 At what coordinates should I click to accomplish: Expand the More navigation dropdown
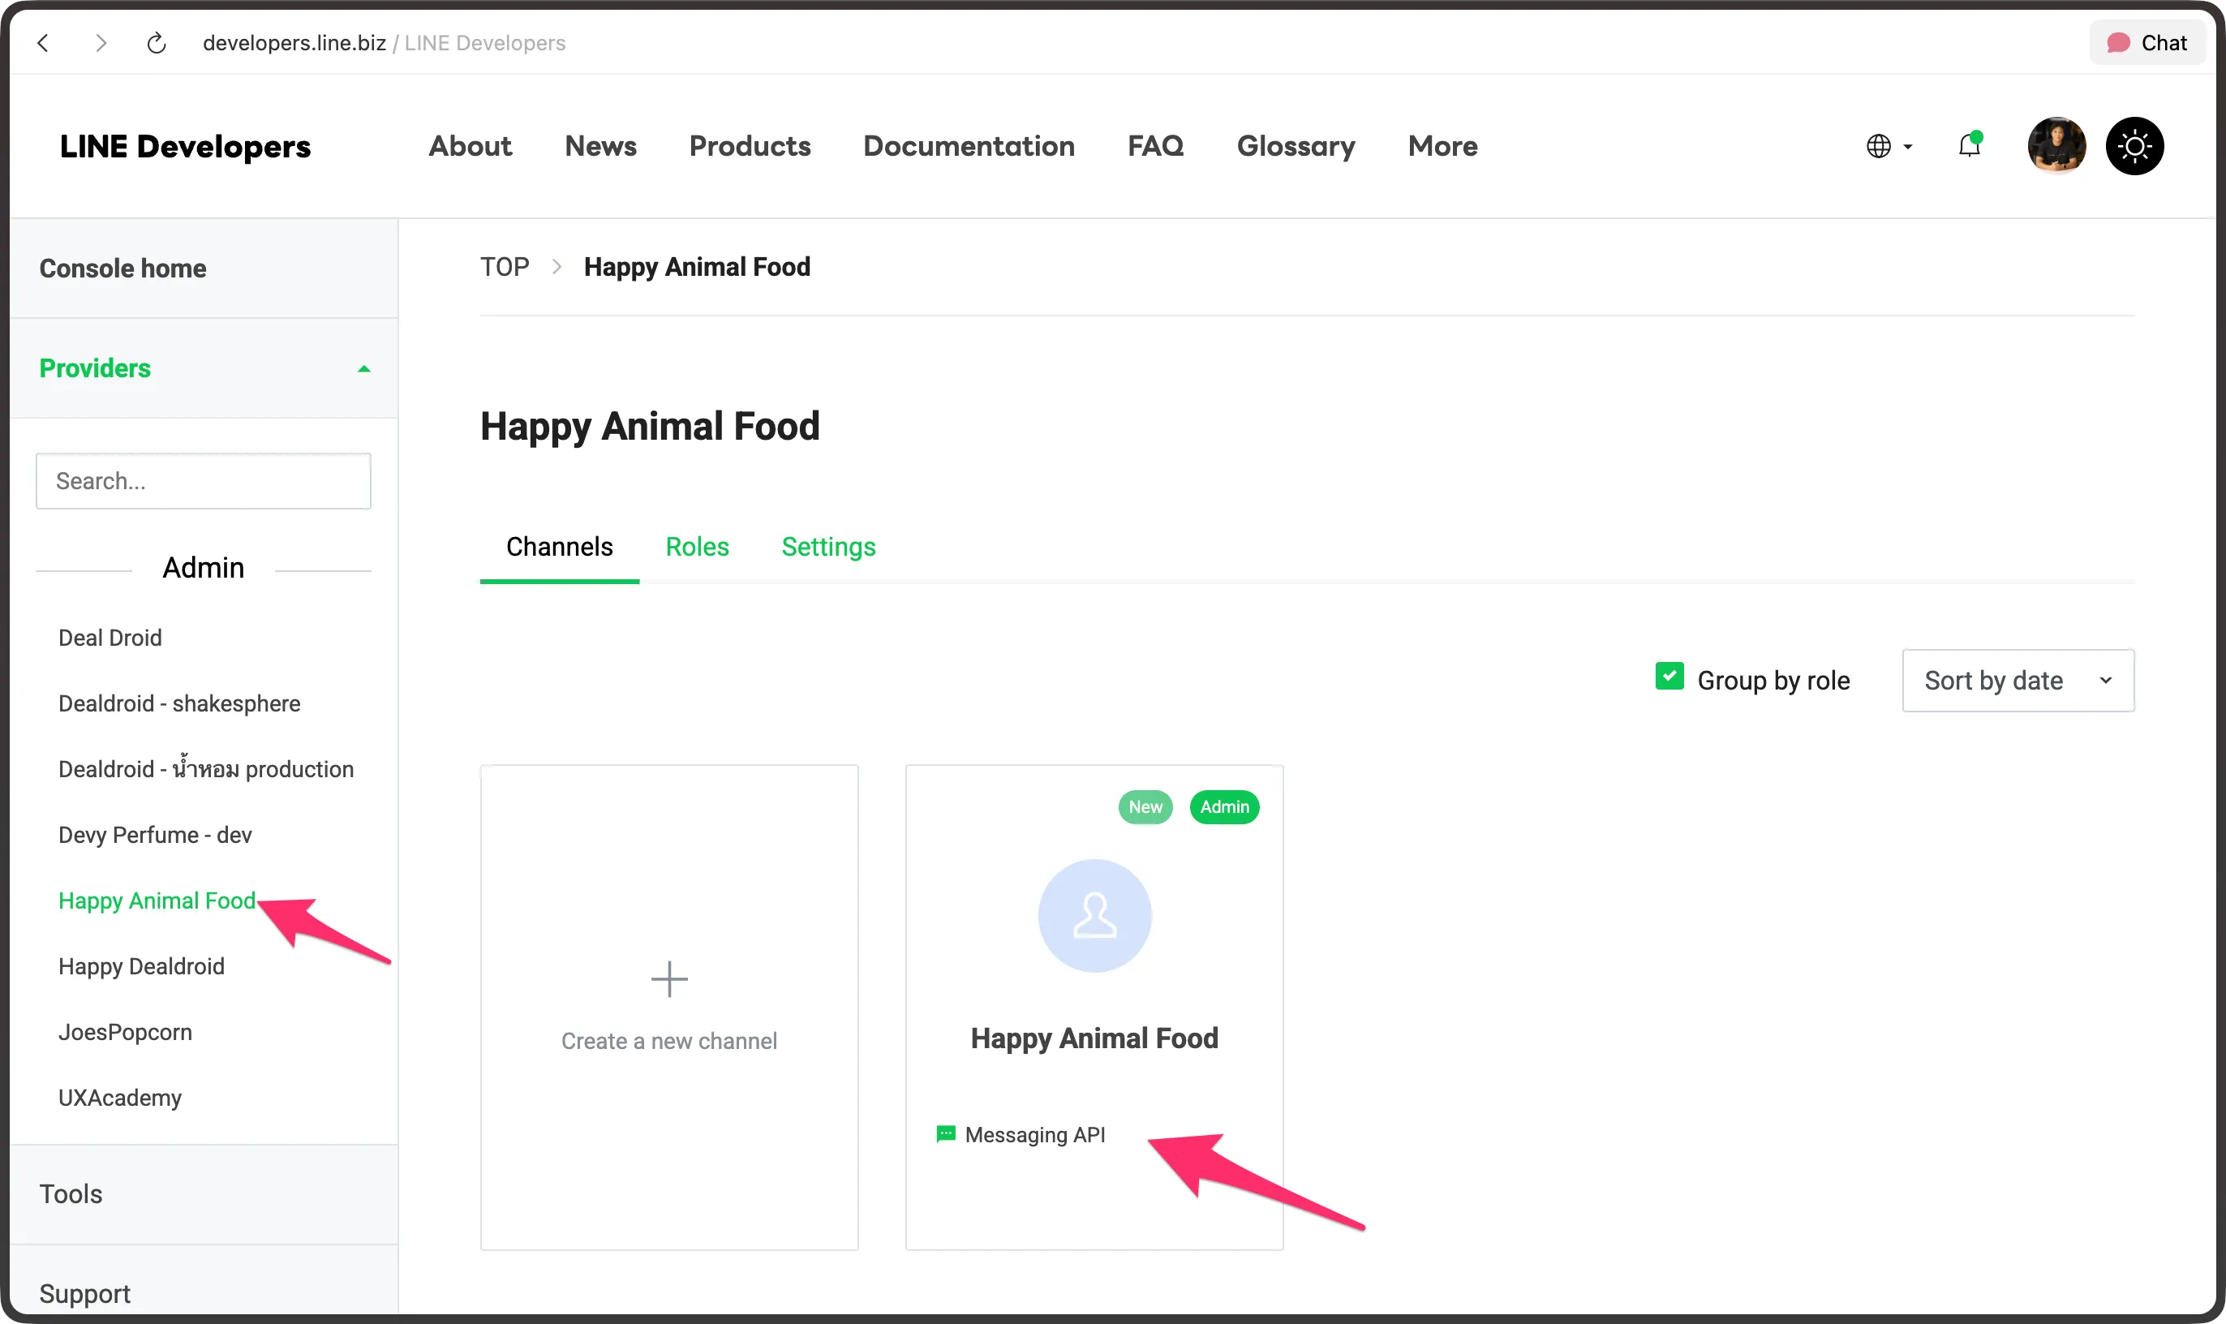click(x=1441, y=145)
